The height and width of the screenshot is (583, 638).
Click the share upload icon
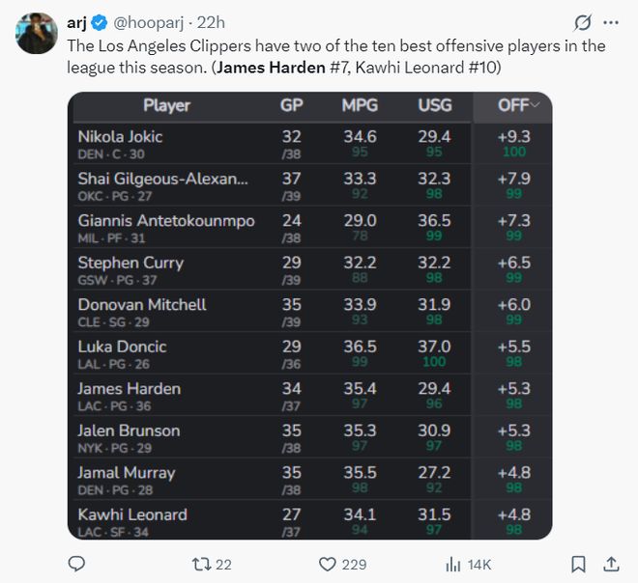[611, 564]
